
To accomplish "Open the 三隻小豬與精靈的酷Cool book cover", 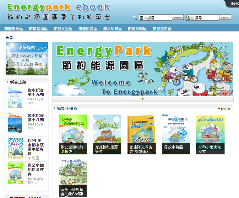I will click(73, 177).
